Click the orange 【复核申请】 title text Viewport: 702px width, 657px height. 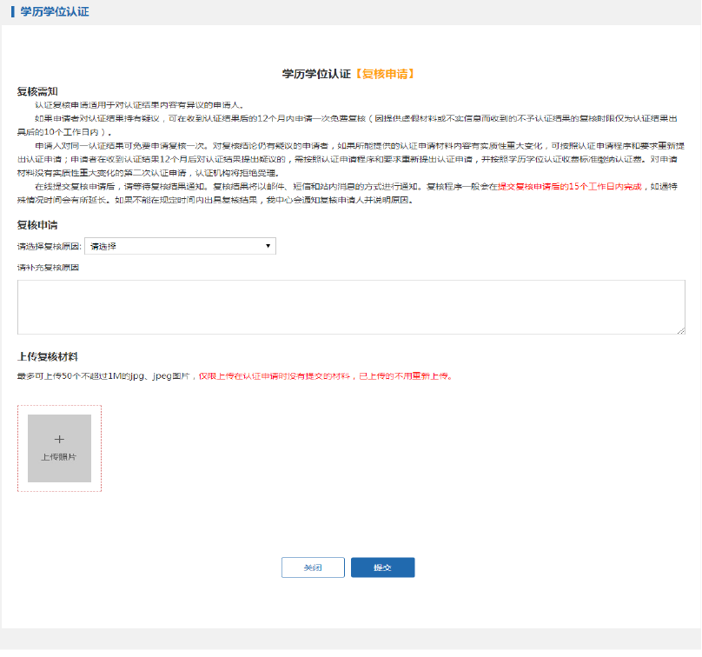click(x=385, y=74)
